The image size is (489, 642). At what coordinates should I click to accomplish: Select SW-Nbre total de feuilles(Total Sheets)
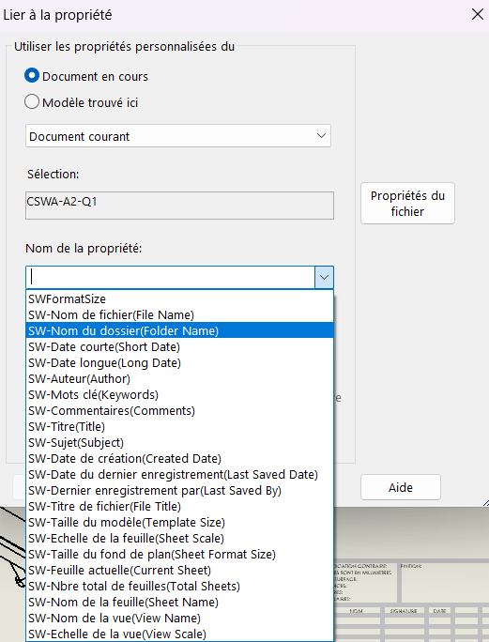[x=180, y=587]
